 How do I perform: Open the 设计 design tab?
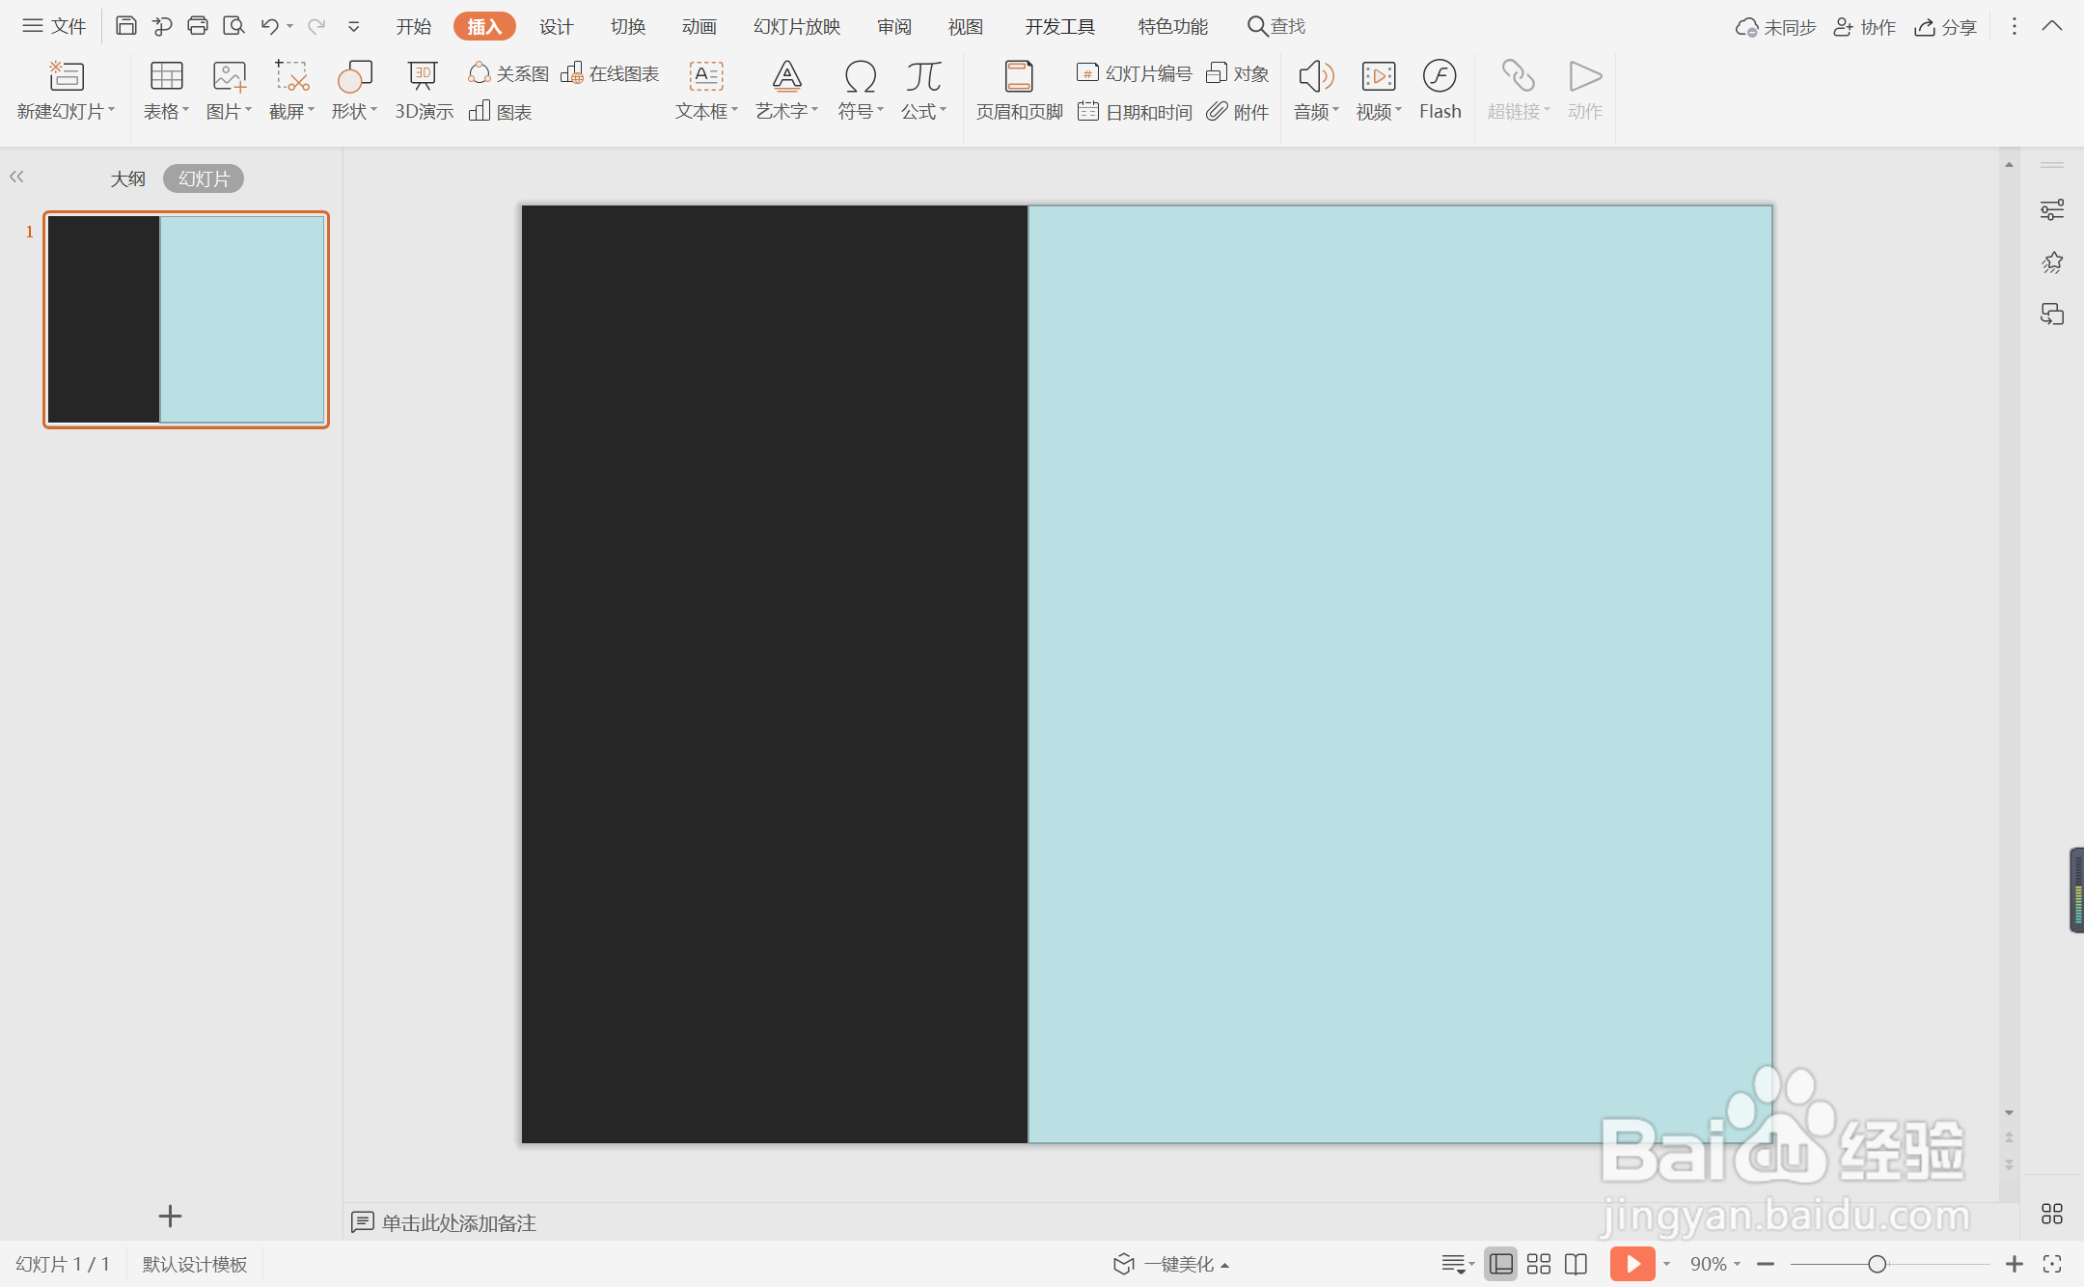(x=556, y=27)
